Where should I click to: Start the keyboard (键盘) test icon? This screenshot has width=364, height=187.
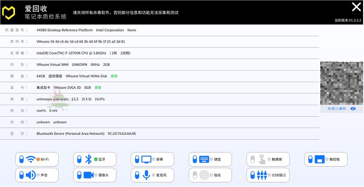click(204, 159)
